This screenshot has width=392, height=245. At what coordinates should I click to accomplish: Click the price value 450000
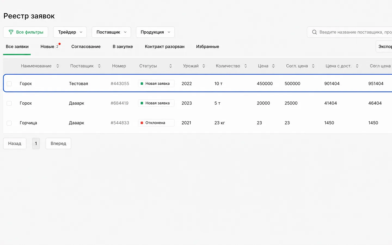265,84
